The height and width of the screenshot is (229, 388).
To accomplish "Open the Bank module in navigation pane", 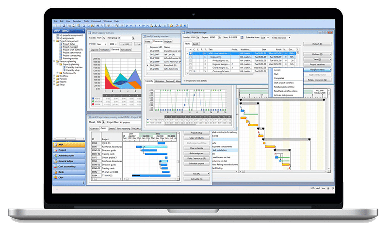I will point(69,172).
